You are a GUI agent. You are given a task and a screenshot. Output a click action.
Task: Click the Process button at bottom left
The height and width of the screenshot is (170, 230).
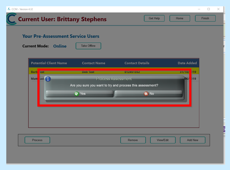[37, 140]
